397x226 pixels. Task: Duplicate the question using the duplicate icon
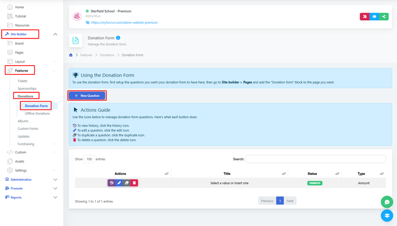coord(126,183)
